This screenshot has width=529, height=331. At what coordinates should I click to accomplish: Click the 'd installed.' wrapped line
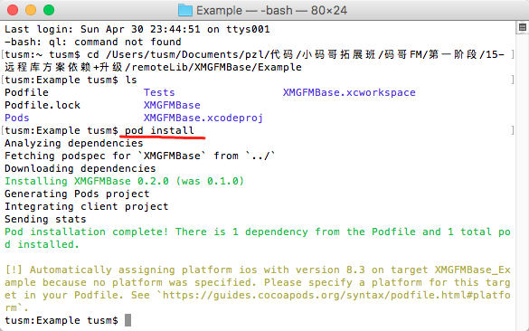click(42, 244)
